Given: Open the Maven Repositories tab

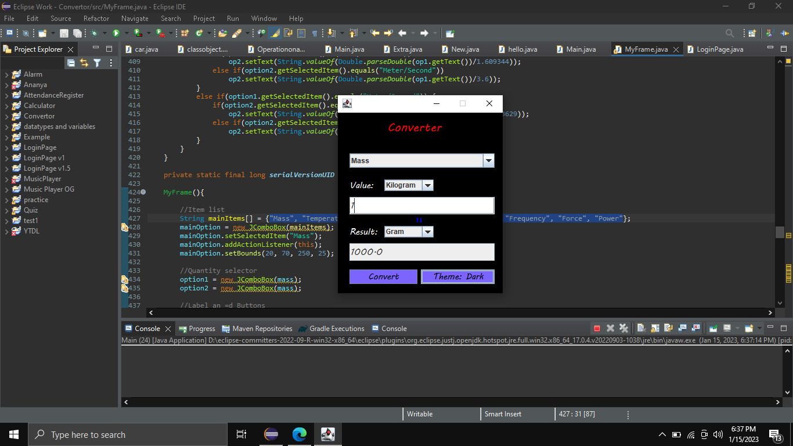Looking at the screenshot, I should 256,329.
